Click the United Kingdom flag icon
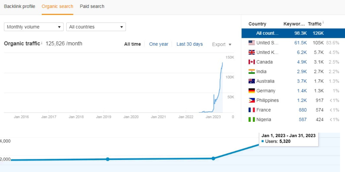Viewport: 345px width, 172px height. [x=252, y=52]
